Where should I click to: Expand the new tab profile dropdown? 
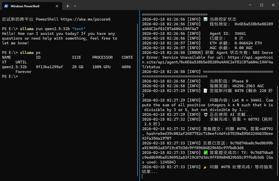75,6
